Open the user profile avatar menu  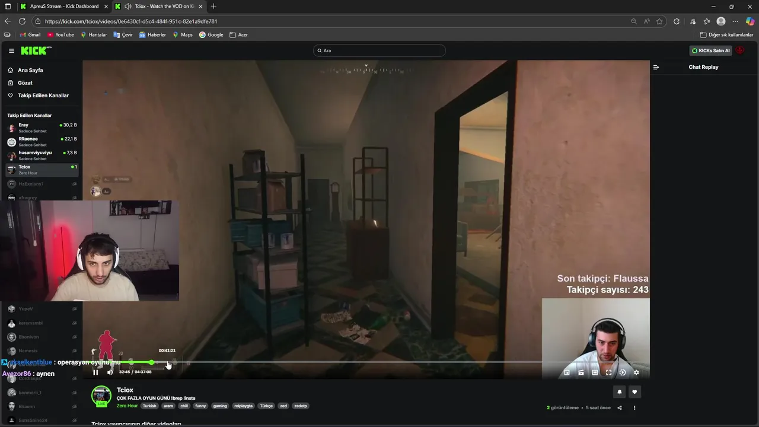pyautogui.click(x=740, y=50)
